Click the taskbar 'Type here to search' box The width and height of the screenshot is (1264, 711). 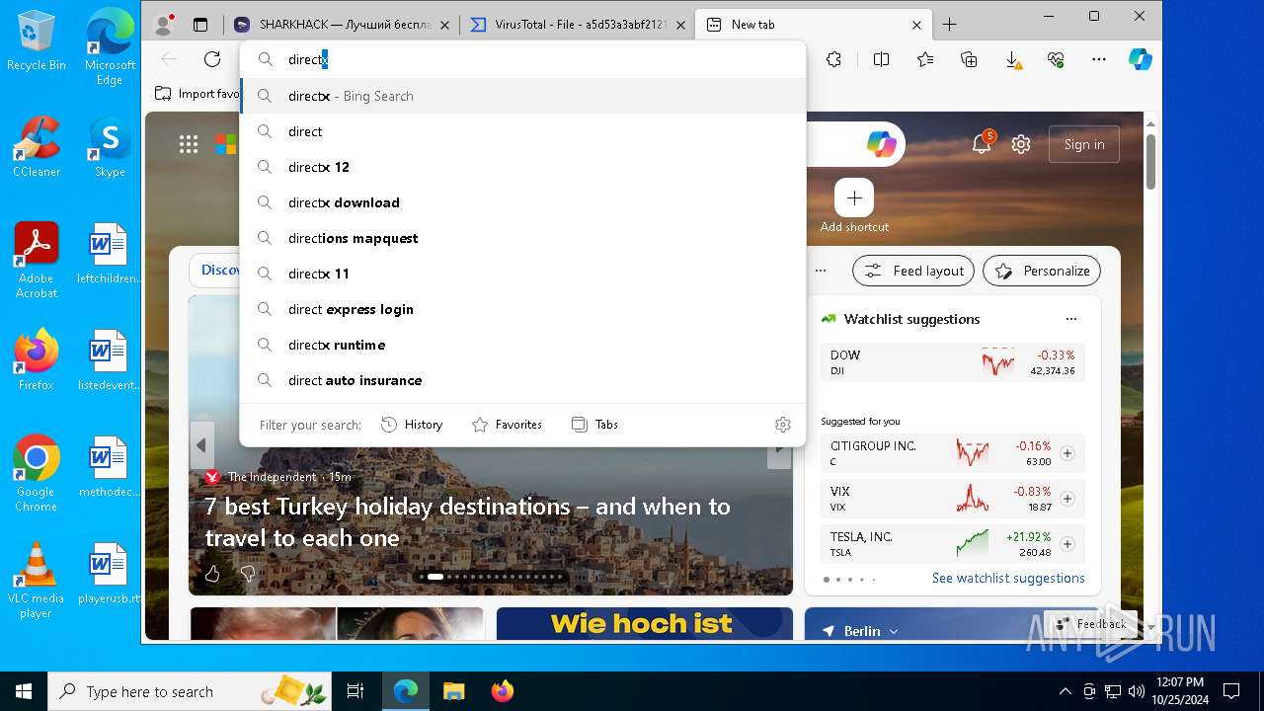coord(189,691)
